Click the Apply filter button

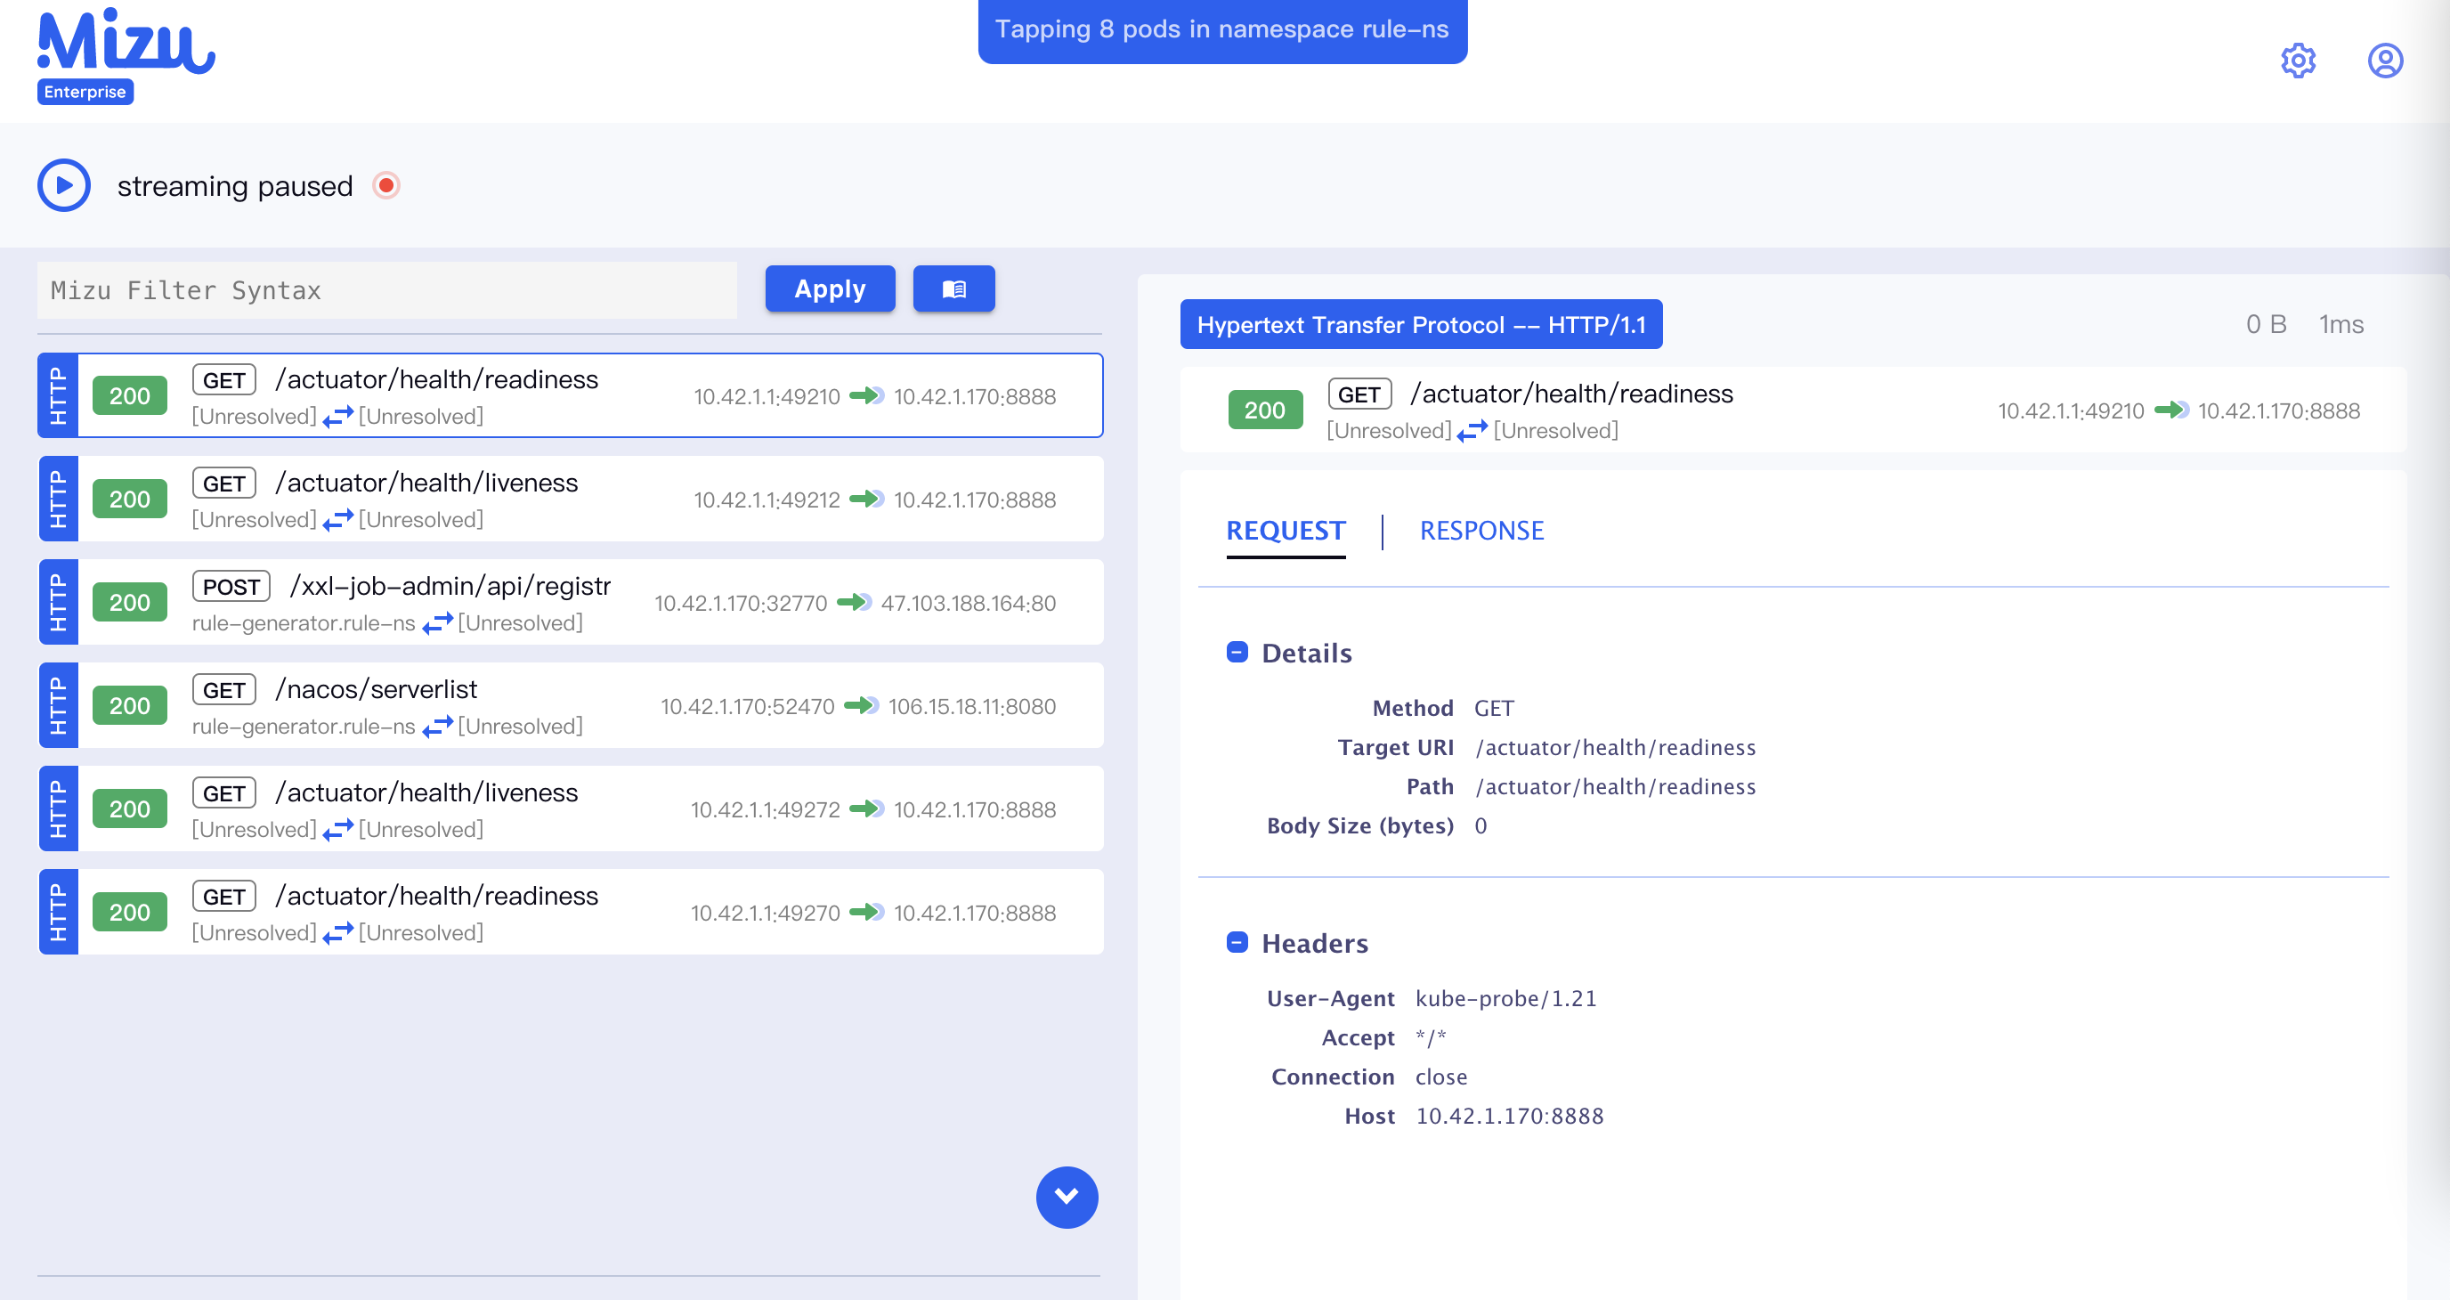click(x=829, y=288)
